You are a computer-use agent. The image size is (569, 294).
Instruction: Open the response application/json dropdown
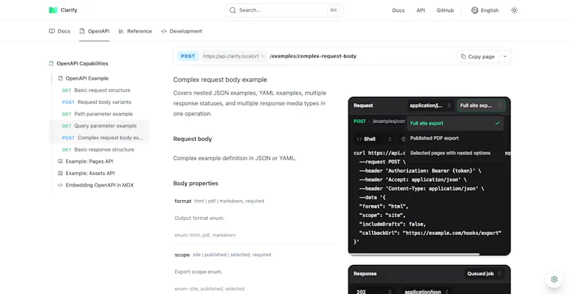427,291
